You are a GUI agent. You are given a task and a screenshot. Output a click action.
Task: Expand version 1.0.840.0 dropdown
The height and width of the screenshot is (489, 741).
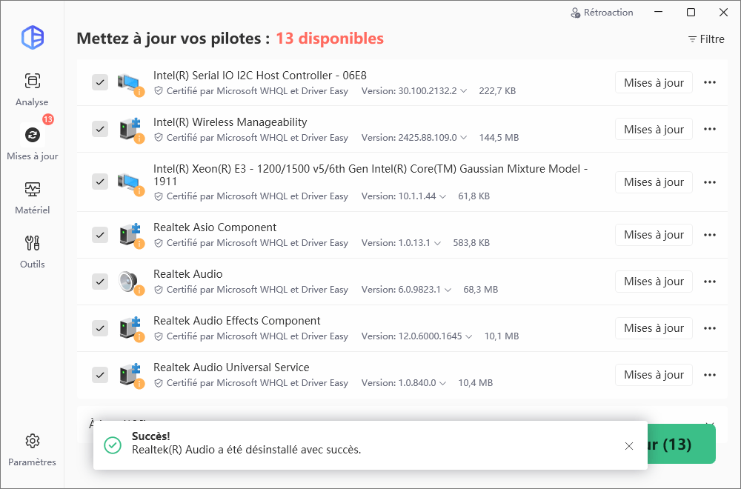coord(443,384)
